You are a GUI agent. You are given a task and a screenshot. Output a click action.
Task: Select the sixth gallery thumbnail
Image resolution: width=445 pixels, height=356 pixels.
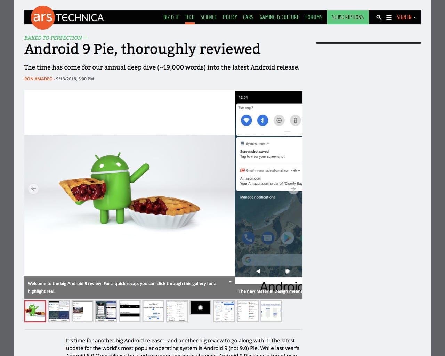(153, 311)
